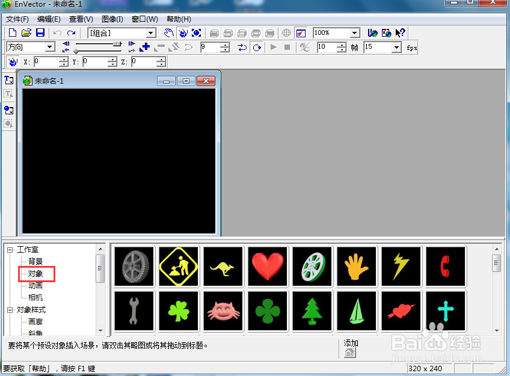
Task: Select the Insert Text tool in sidebar
Action: (9, 80)
